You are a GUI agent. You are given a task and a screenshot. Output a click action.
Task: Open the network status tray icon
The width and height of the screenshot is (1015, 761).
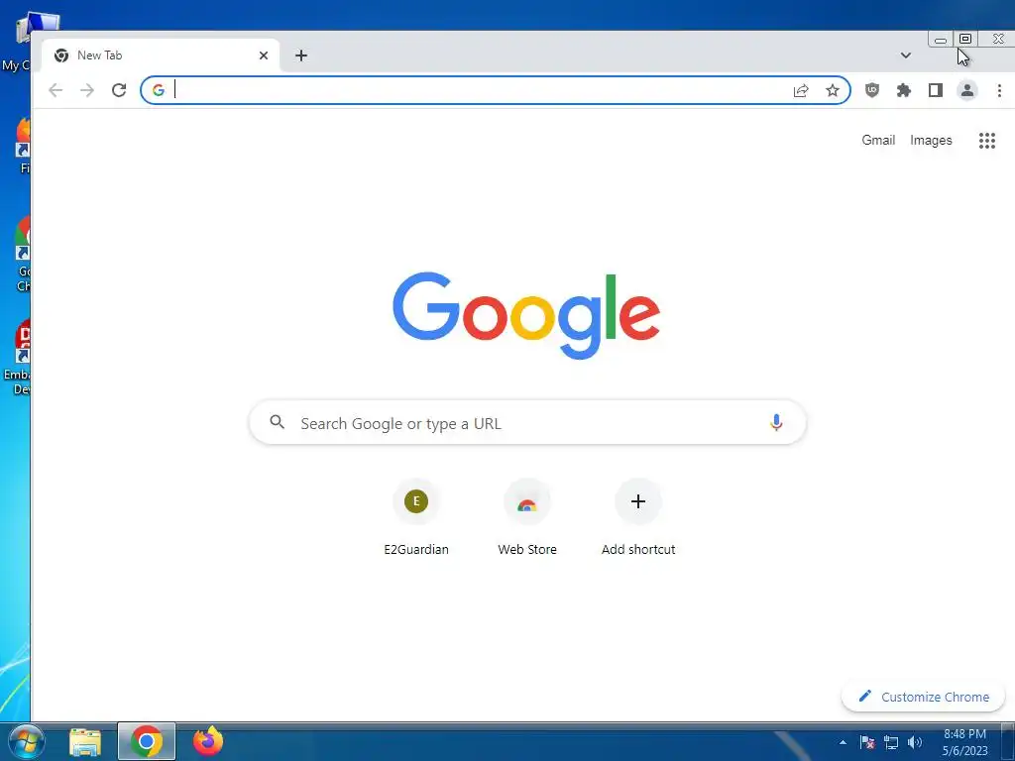891,742
